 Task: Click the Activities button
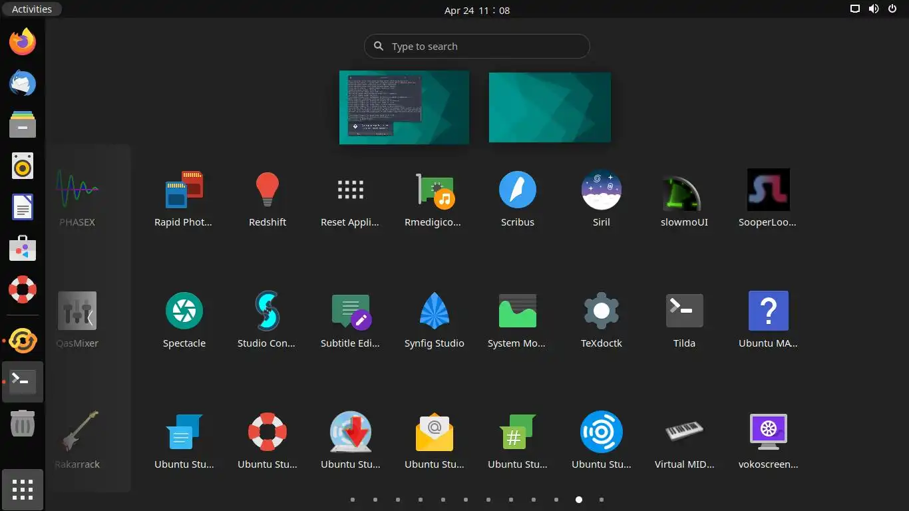(x=31, y=9)
